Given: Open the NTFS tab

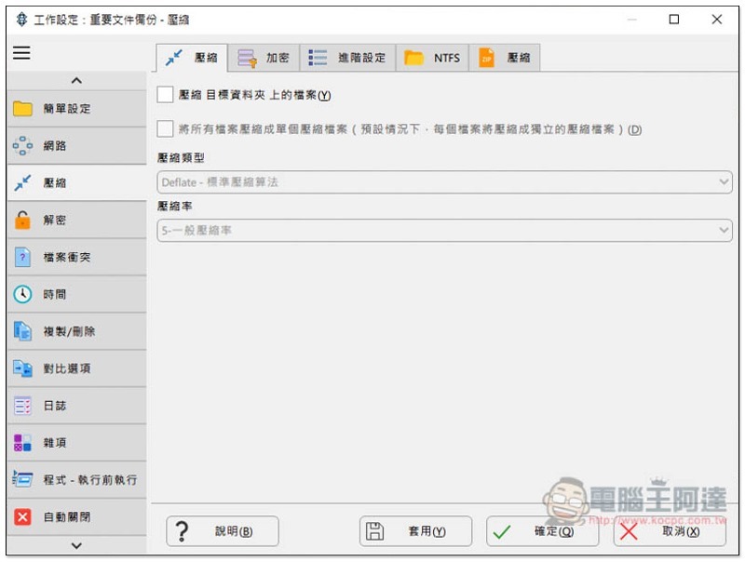Looking at the screenshot, I should tap(432, 58).
